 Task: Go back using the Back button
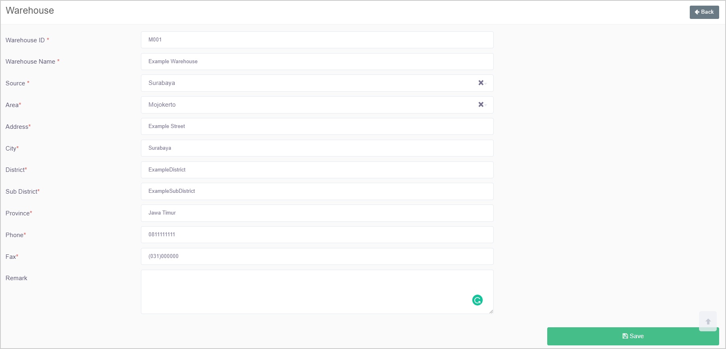[704, 12]
